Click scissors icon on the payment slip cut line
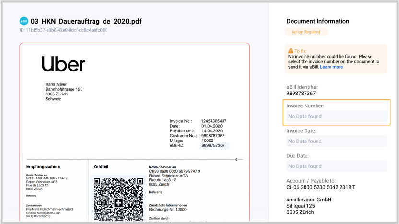The width and height of the screenshot is (399, 224). 236,160
